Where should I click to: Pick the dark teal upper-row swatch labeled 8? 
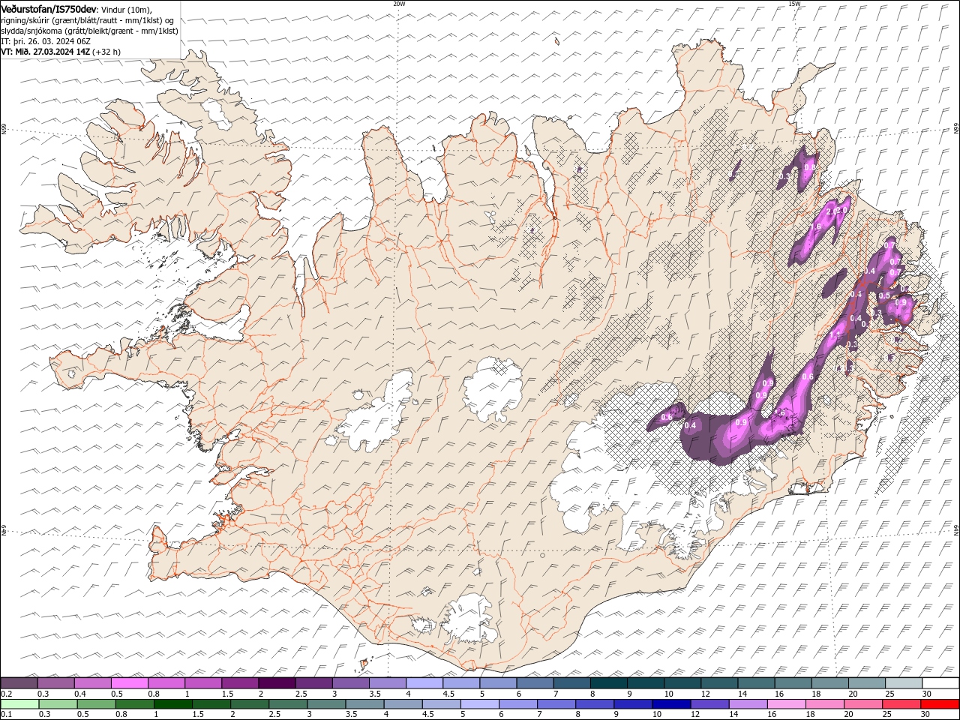coord(609,682)
